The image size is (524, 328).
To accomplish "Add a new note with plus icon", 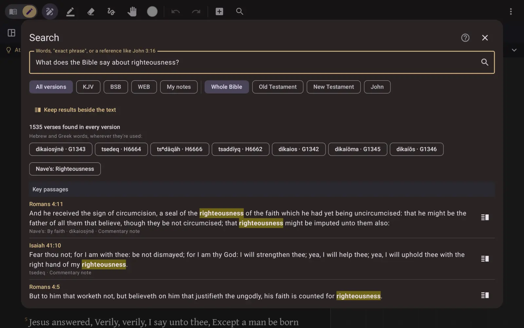I will (x=219, y=12).
